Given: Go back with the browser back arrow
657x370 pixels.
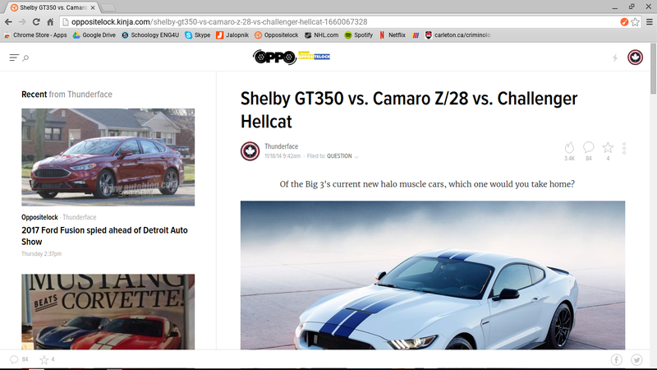Looking at the screenshot, I should [x=8, y=22].
